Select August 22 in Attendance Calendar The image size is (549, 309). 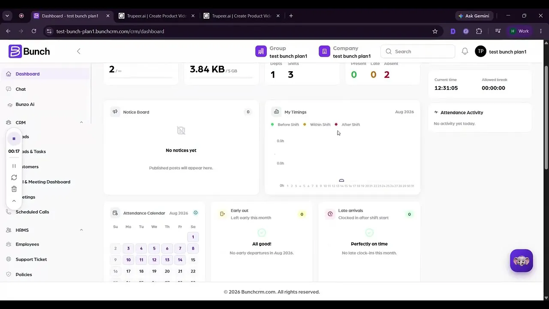pyautogui.click(x=193, y=271)
